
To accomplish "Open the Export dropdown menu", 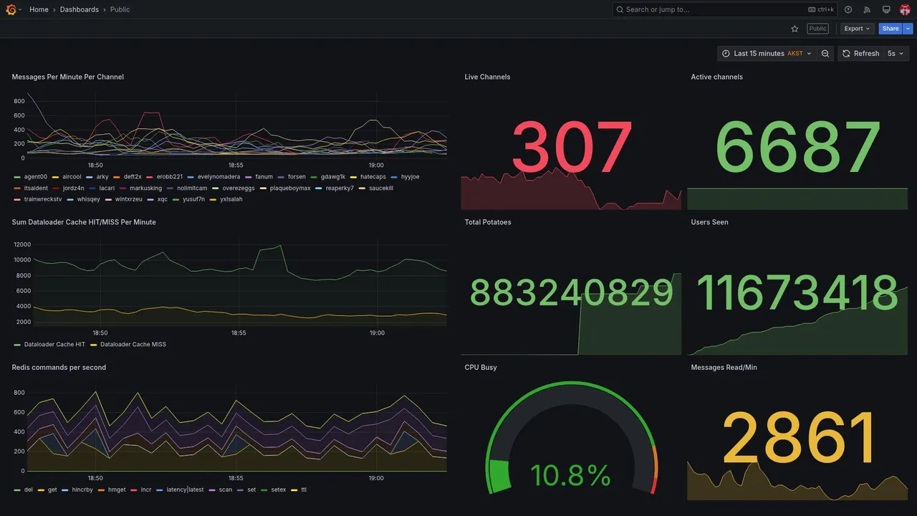I will pyautogui.click(x=857, y=29).
